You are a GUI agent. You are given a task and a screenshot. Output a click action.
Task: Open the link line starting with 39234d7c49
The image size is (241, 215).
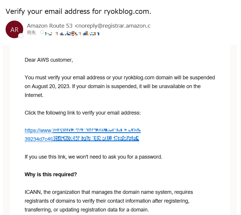pos(82,139)
